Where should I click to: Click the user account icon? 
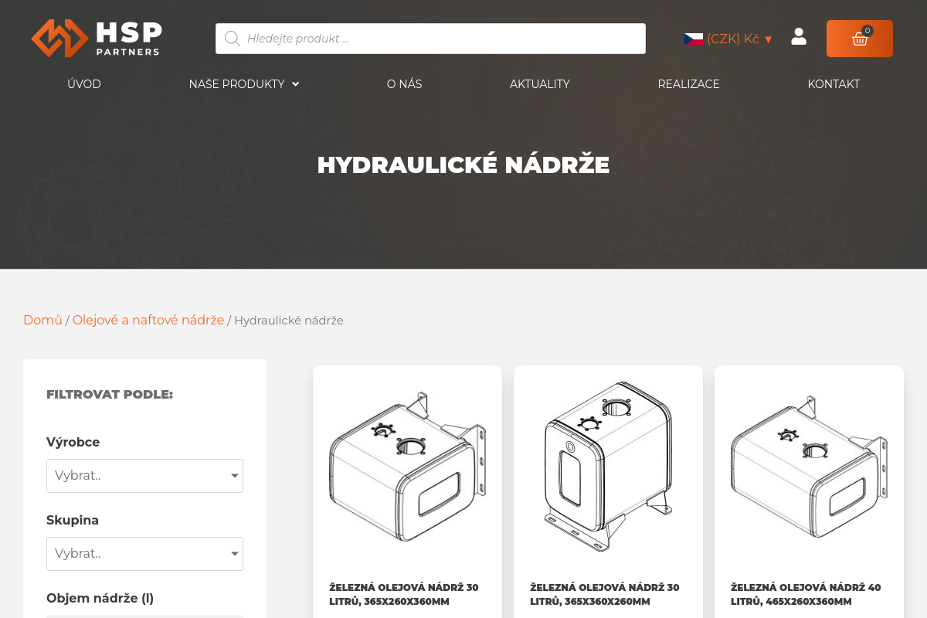798,36
